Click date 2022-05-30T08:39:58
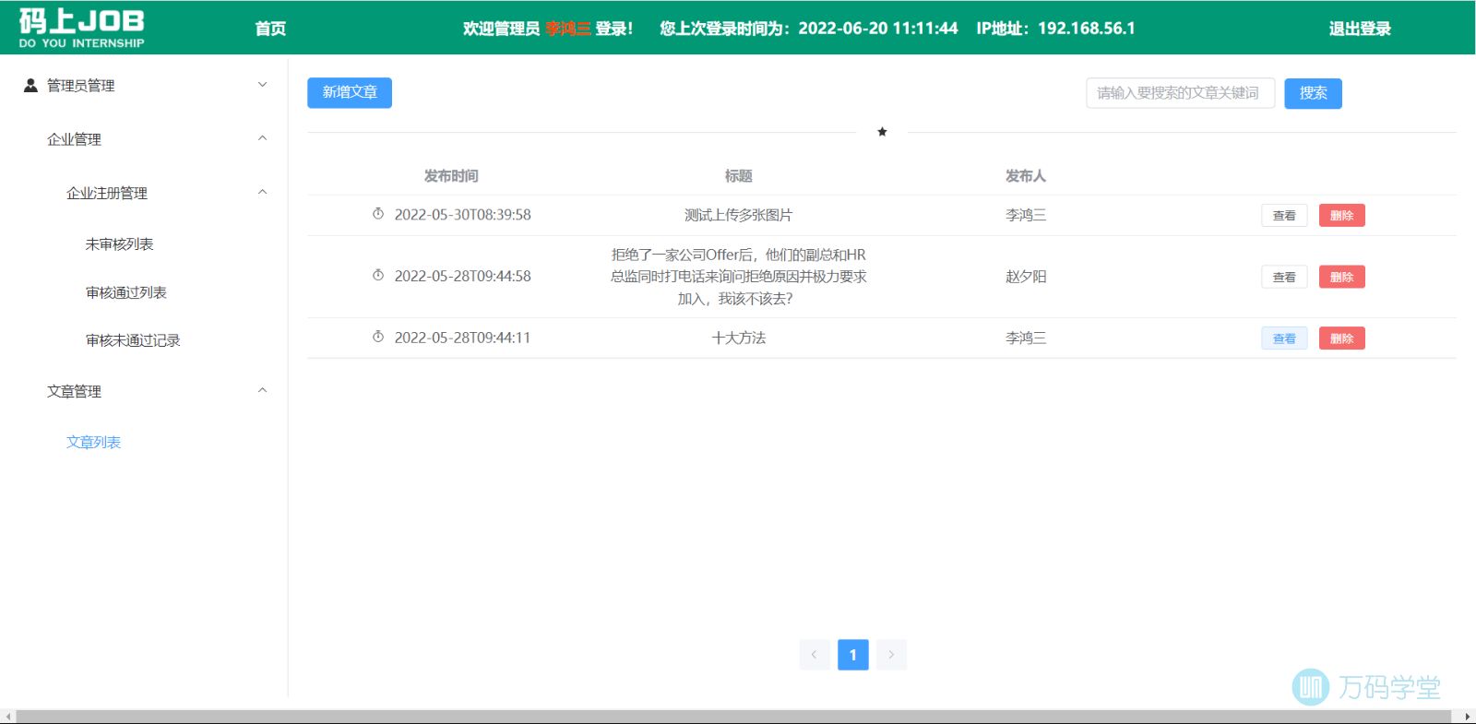The height and width of the screenshot is (724, 1476). [x=462, y=215]
